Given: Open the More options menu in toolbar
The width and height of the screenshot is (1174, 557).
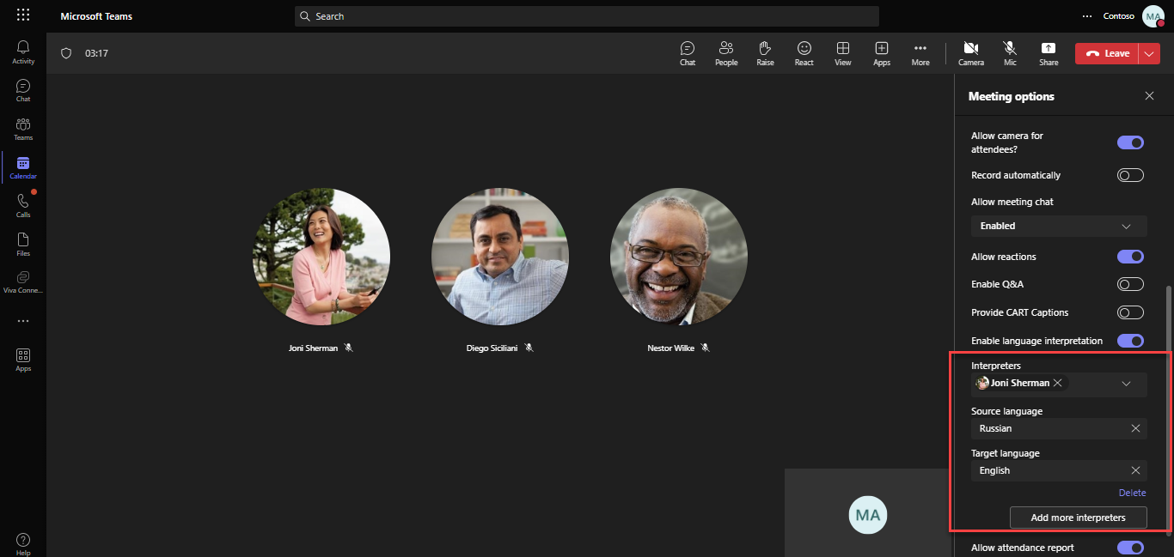Looking at the screenshot, I should tap(920, 52).
